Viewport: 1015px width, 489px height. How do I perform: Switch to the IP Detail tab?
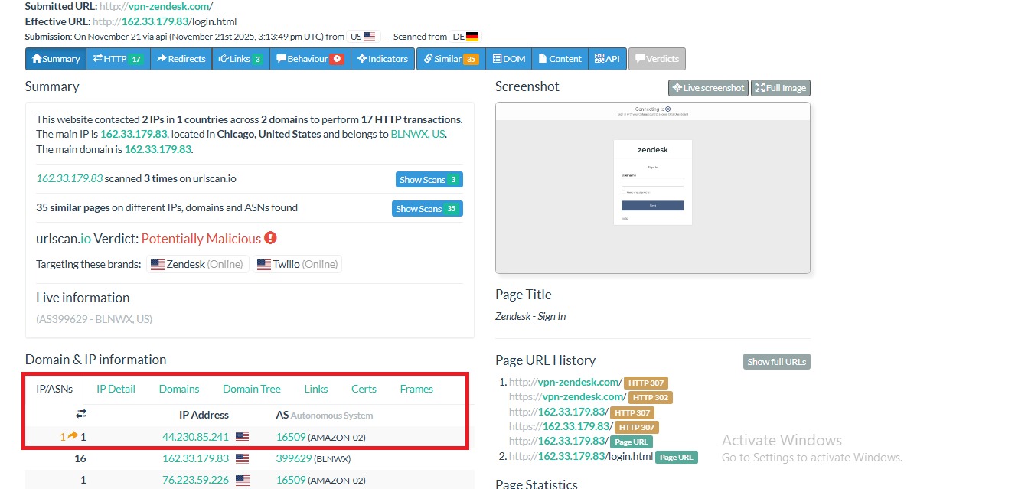116,389
